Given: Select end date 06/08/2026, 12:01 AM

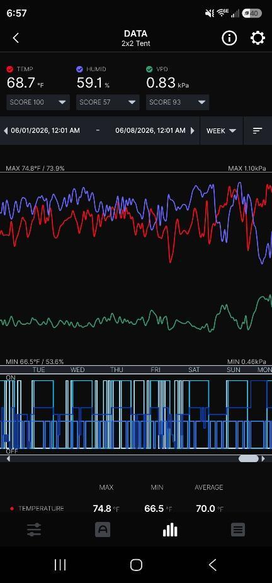Looking at the screenshot, I should click(150, 130).
